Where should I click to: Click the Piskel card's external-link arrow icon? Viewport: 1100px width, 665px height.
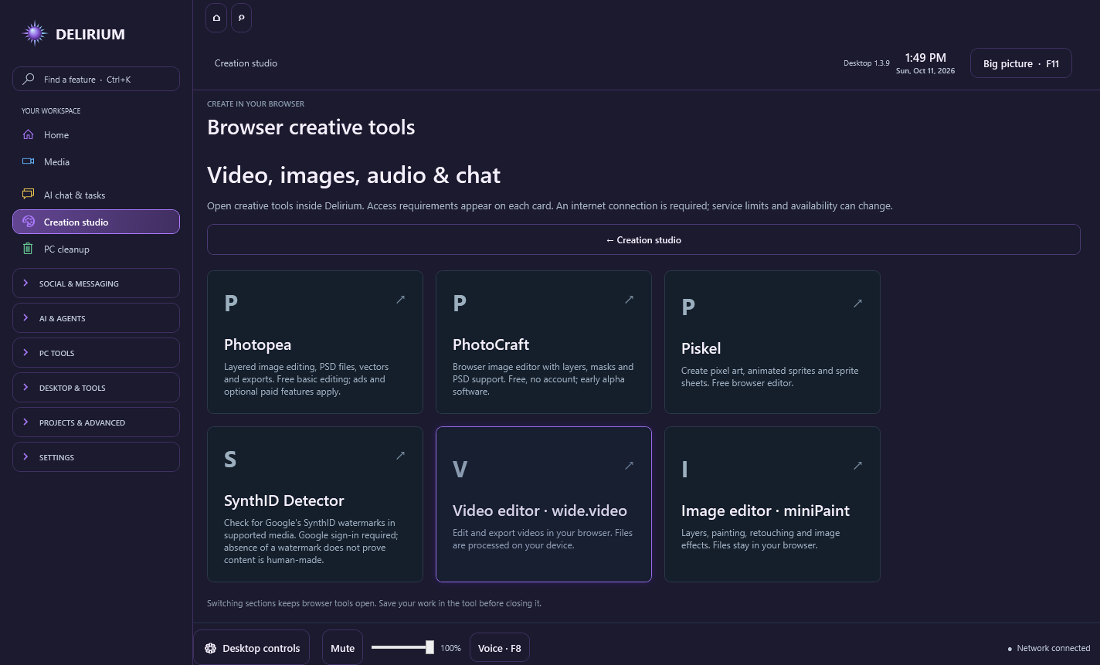tap(857, 303)
